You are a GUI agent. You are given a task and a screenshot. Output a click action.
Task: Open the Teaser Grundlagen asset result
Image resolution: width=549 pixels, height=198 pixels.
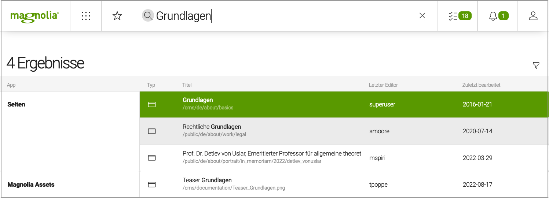coord(207,180)
